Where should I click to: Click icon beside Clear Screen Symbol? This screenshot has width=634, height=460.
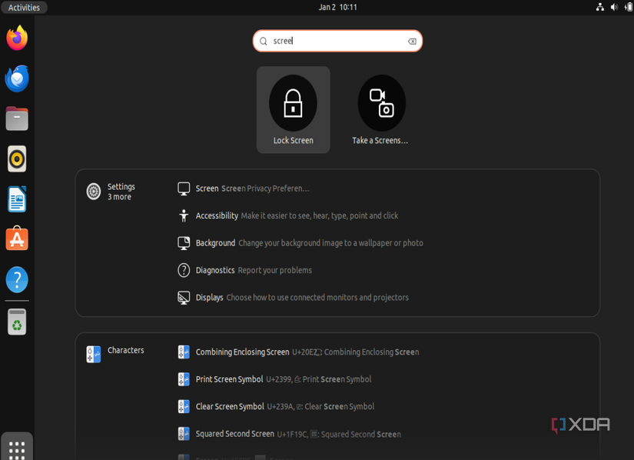(x=184, y=407)
